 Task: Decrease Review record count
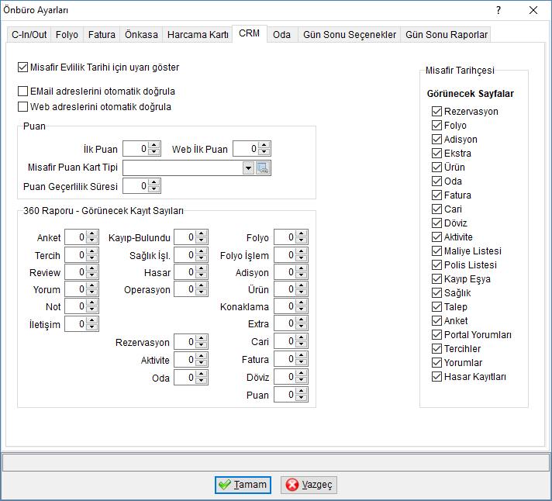pos(92,275)
